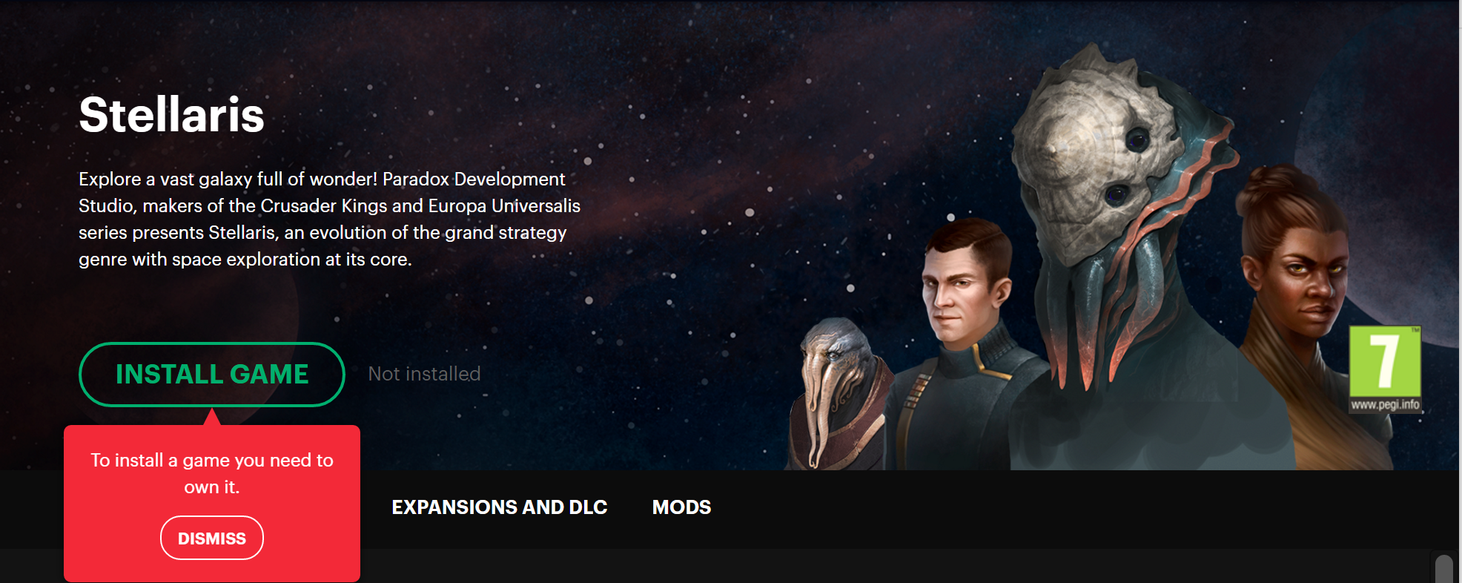This screenshot has height=583, width=1462.
Task: Open the www.pegi.info label
Action: click(x=1385, y=405)
